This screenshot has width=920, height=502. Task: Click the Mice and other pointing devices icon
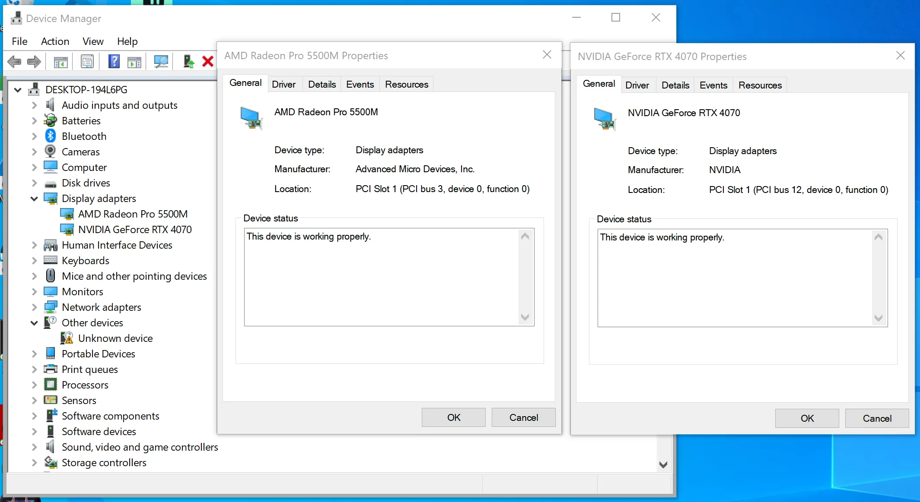[51, 276]
